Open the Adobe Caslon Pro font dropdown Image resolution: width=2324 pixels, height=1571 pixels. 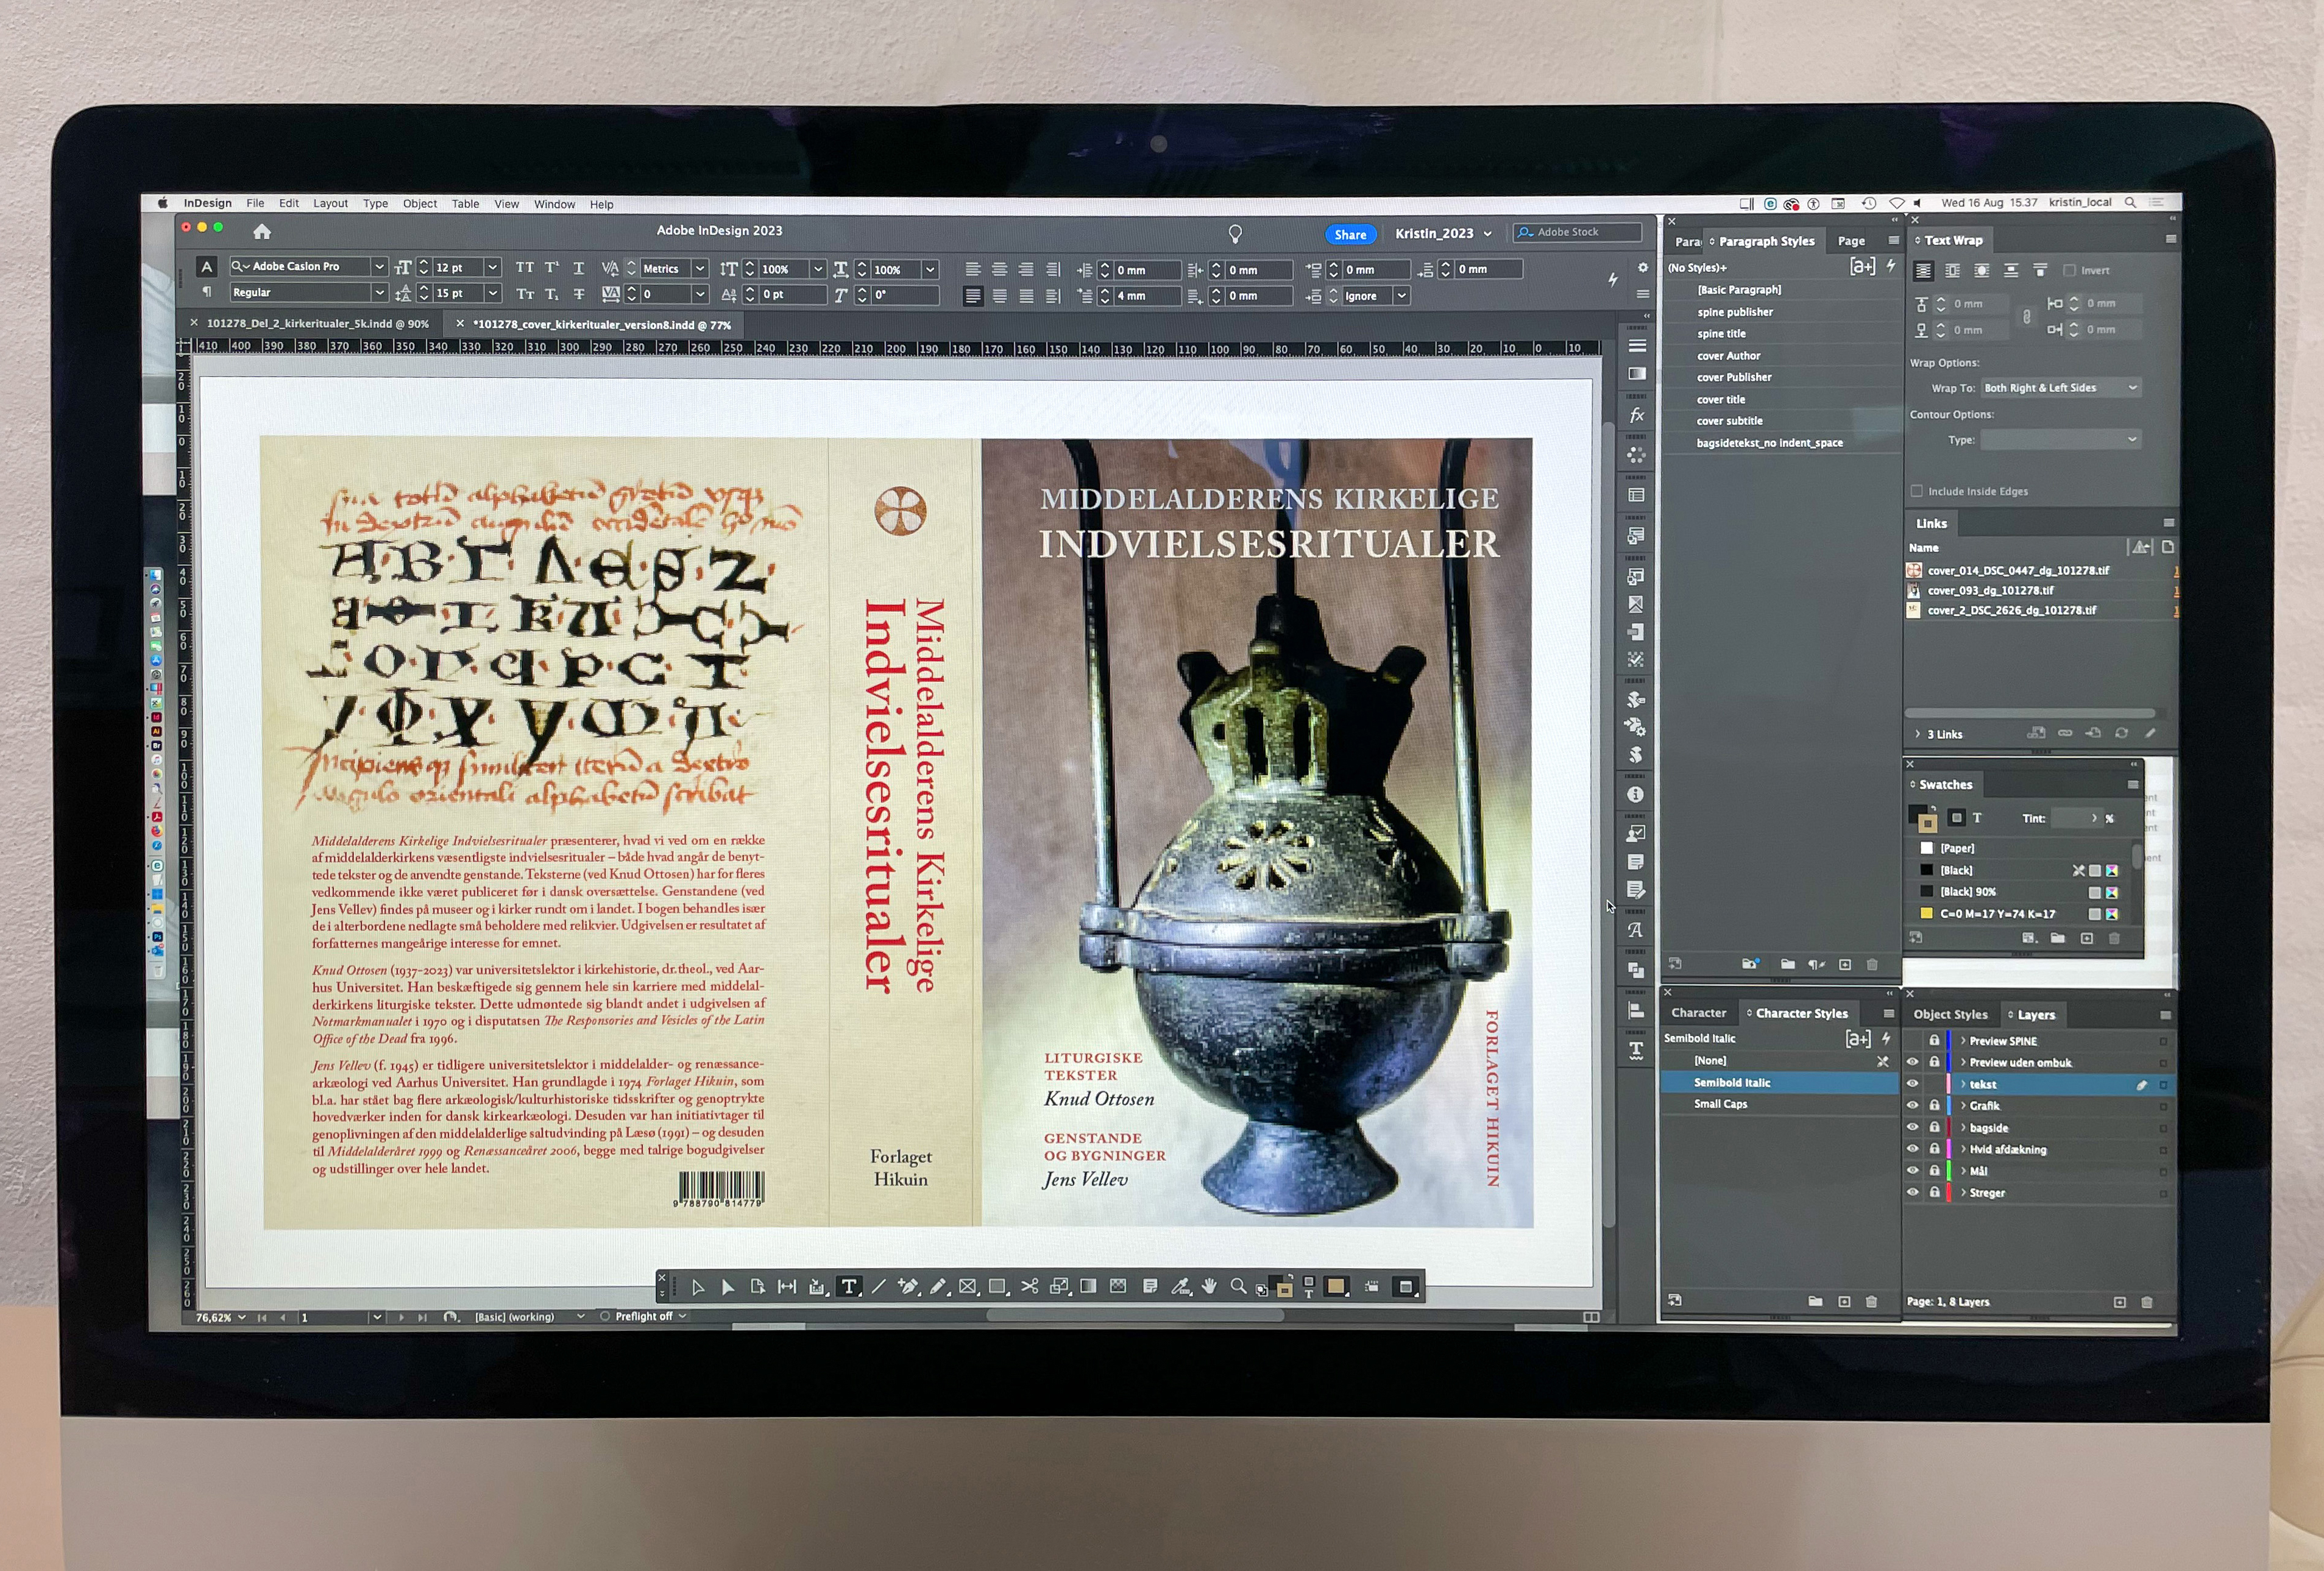pos(379,267)
